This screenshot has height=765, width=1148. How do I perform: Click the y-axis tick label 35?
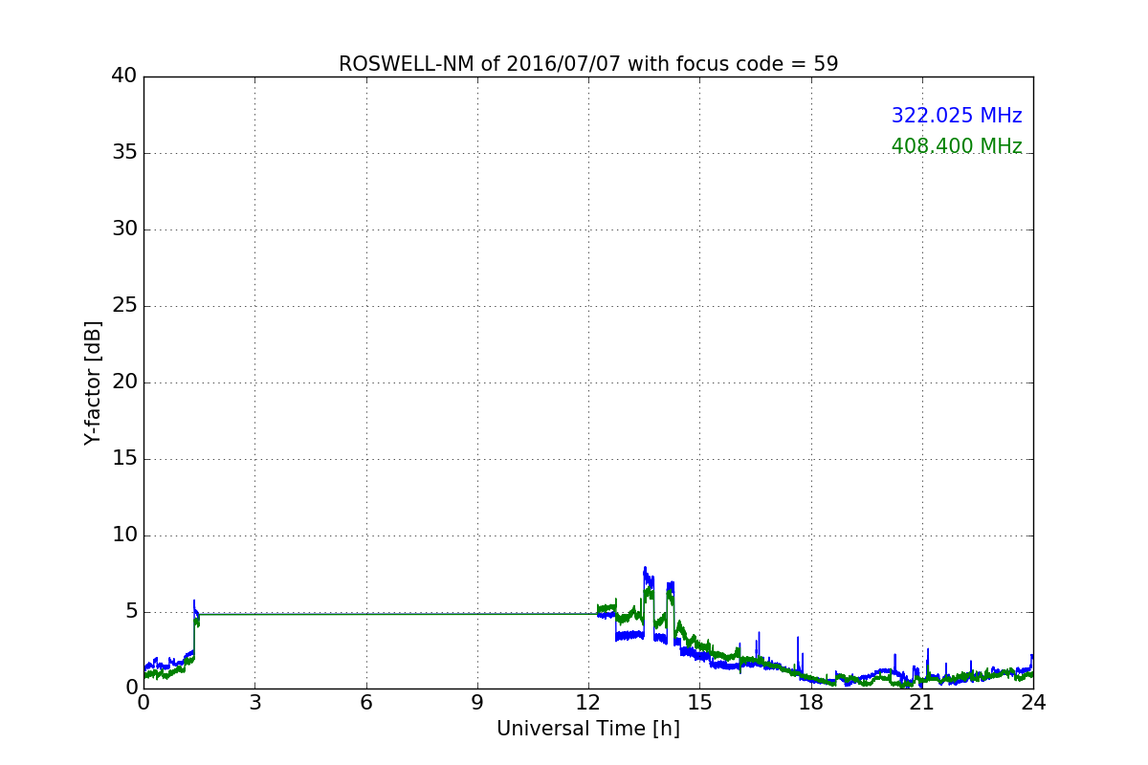pyautogui.click(x=124, y=153)
